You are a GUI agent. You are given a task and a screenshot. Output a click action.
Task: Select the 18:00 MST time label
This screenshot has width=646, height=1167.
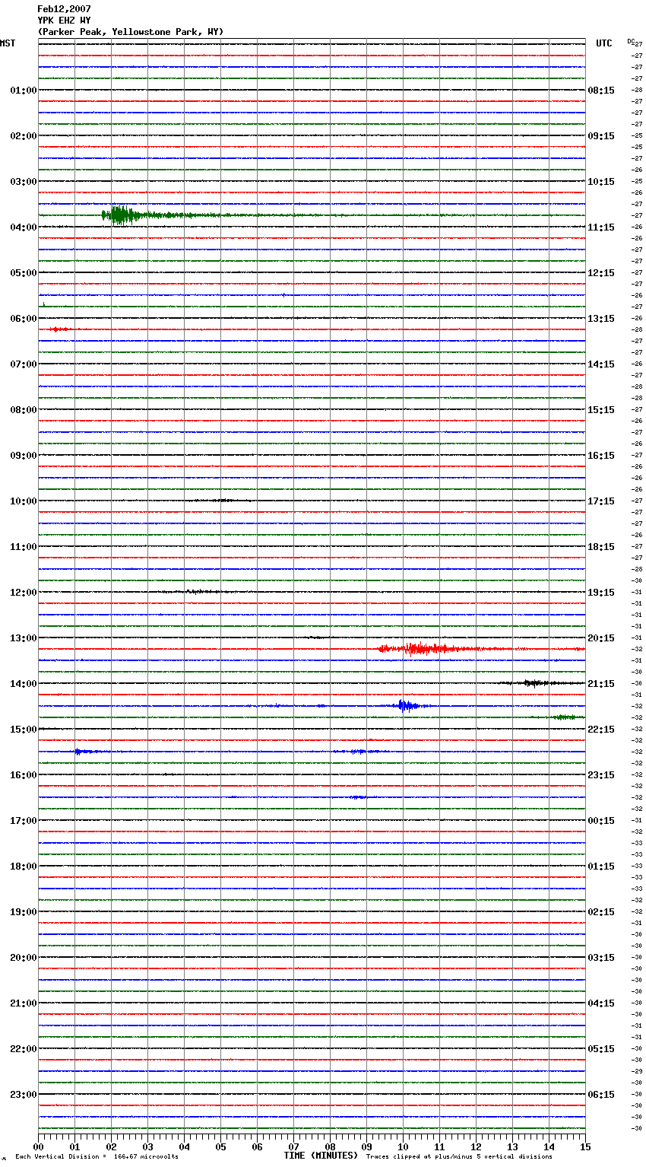click(x=23, y=867)
